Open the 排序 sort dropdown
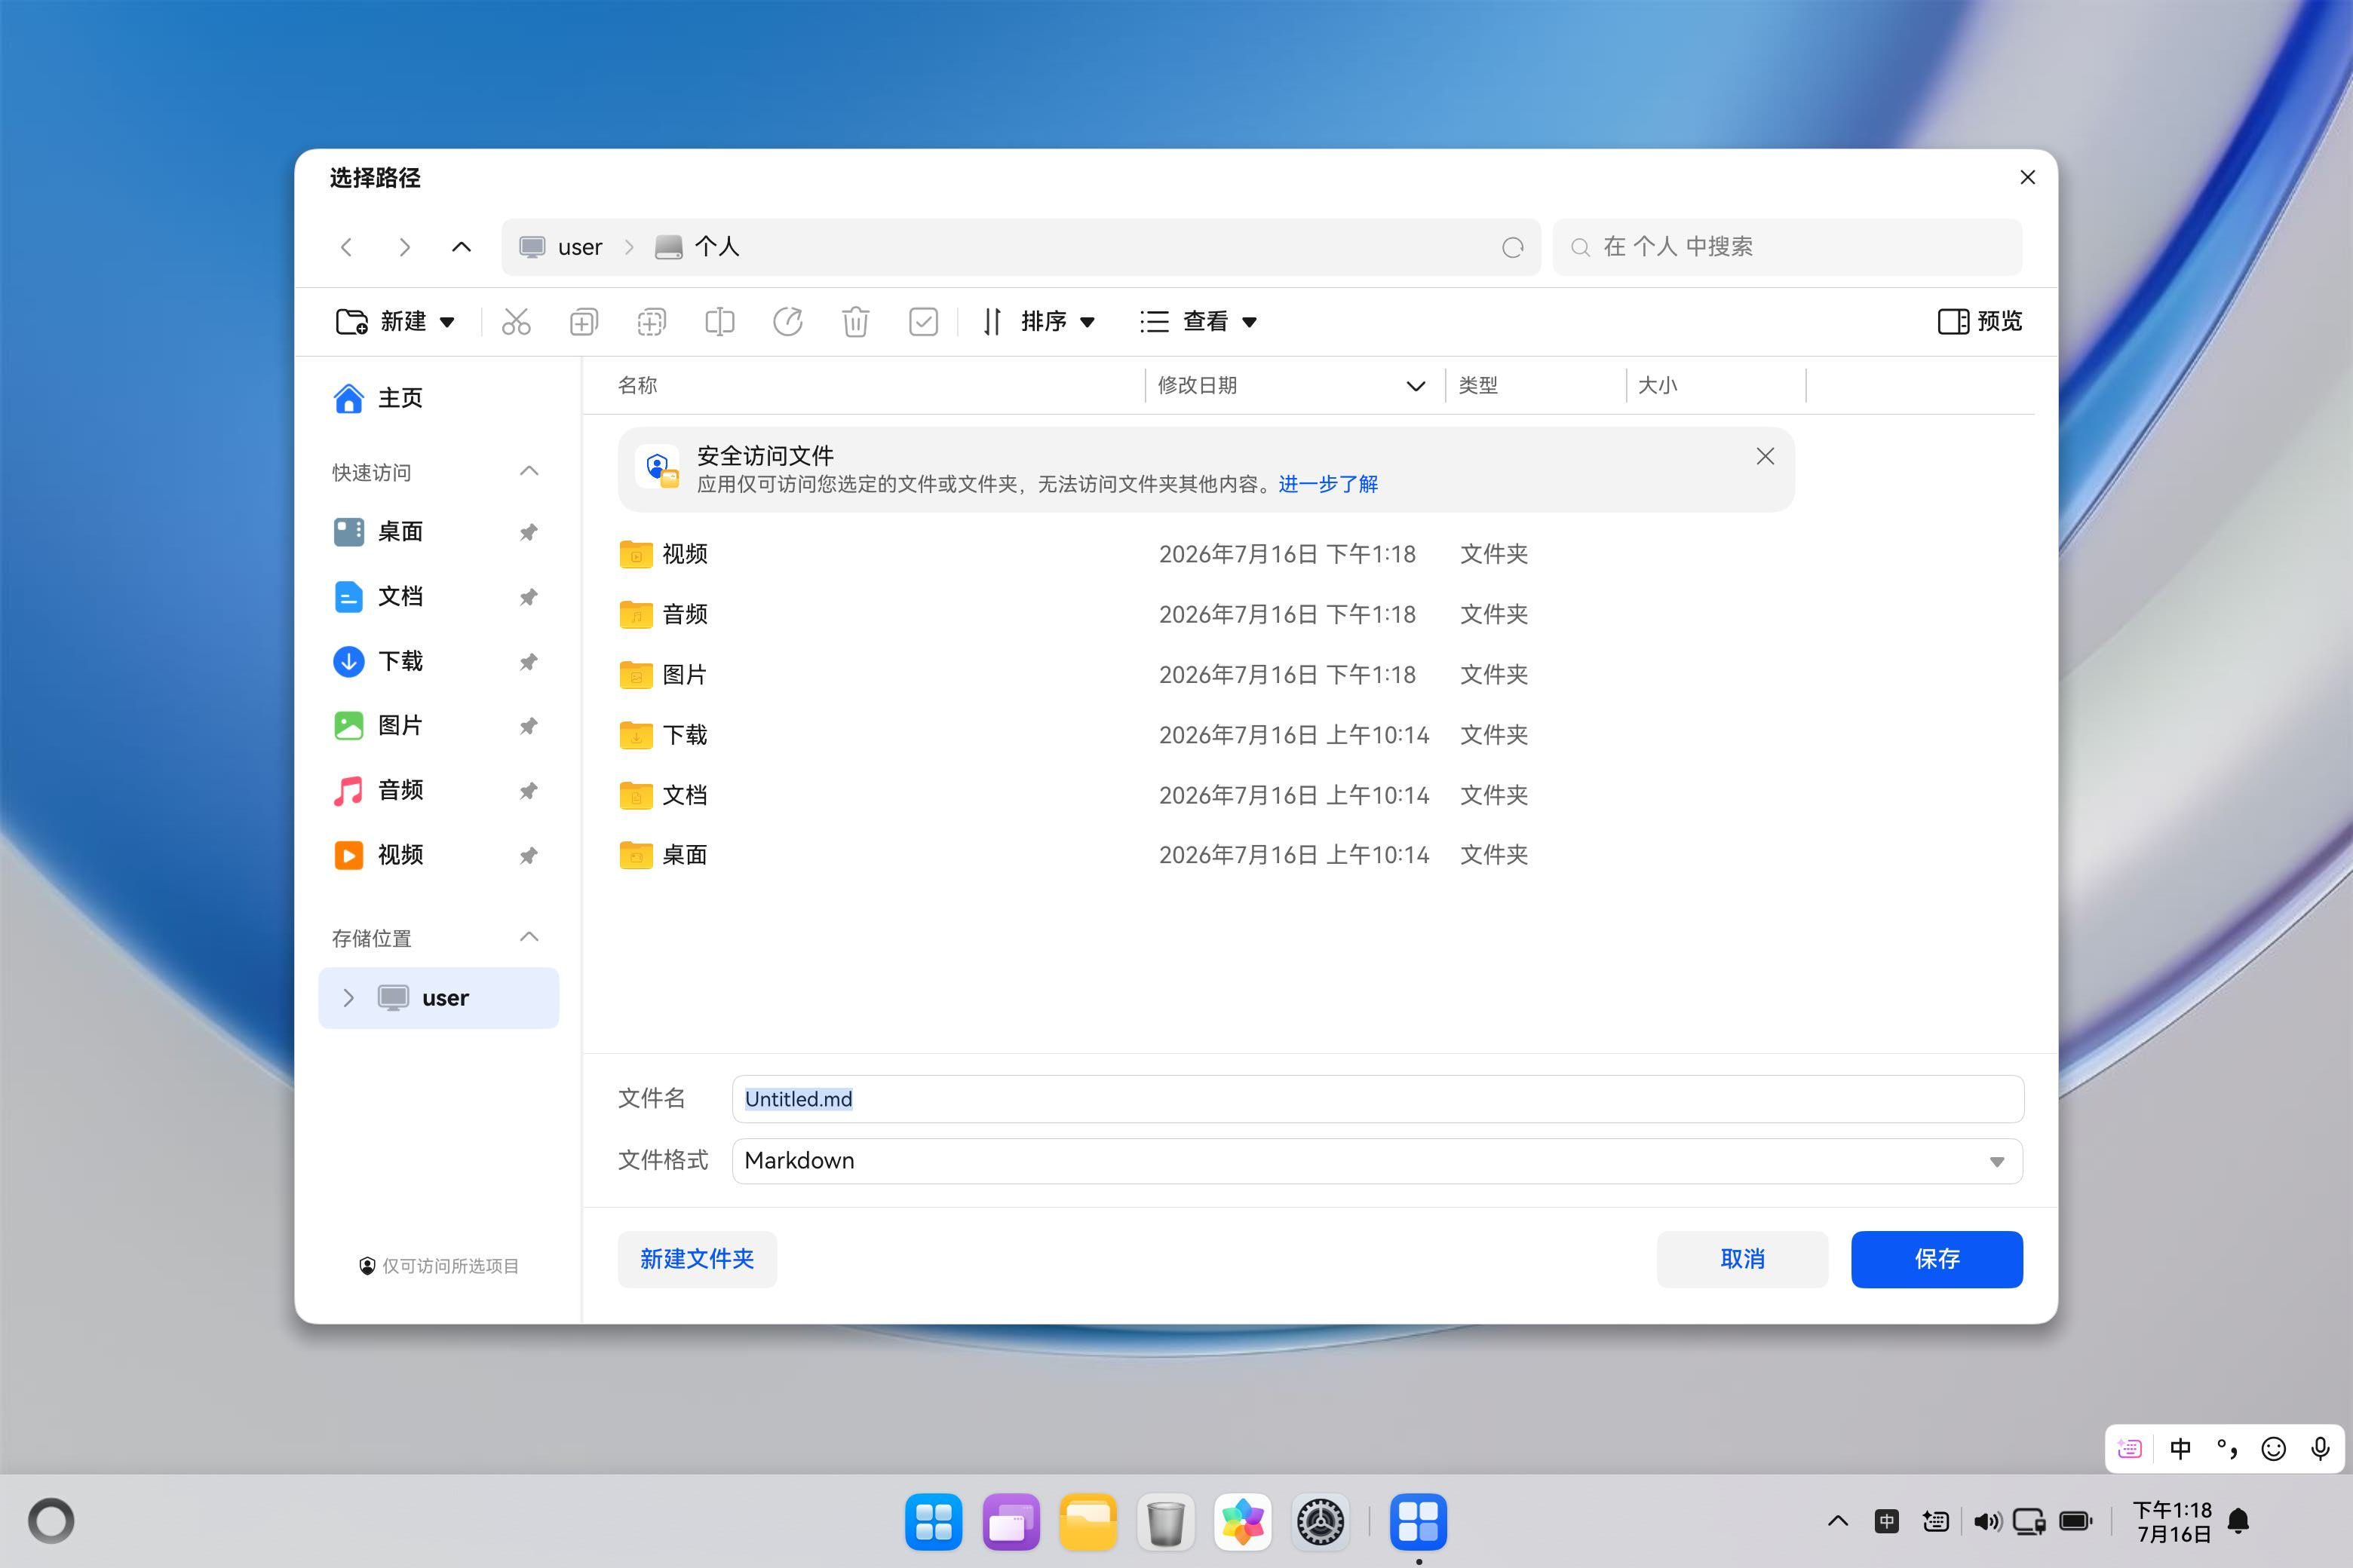Screen dimensions: 2353x1568 [x=1039, y=321]
